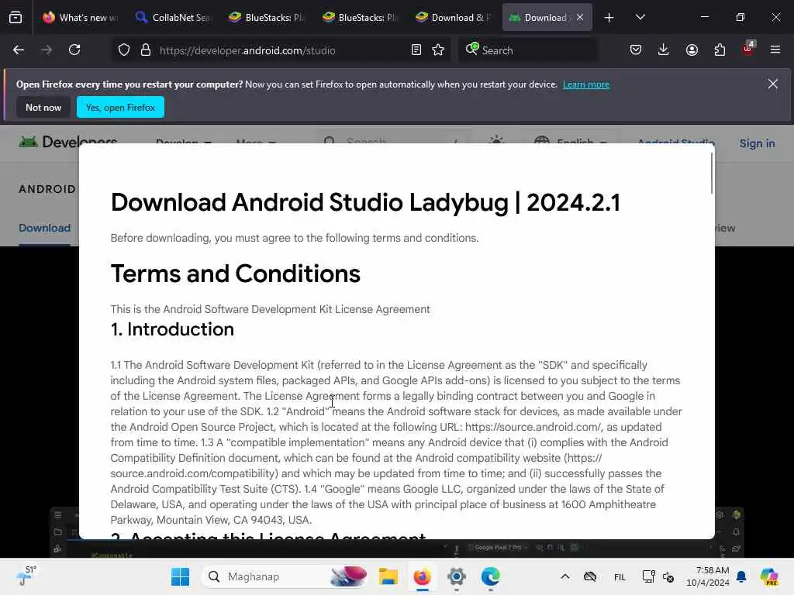
Task: Switch to the first BlueStacks tab
Action: 267,18
